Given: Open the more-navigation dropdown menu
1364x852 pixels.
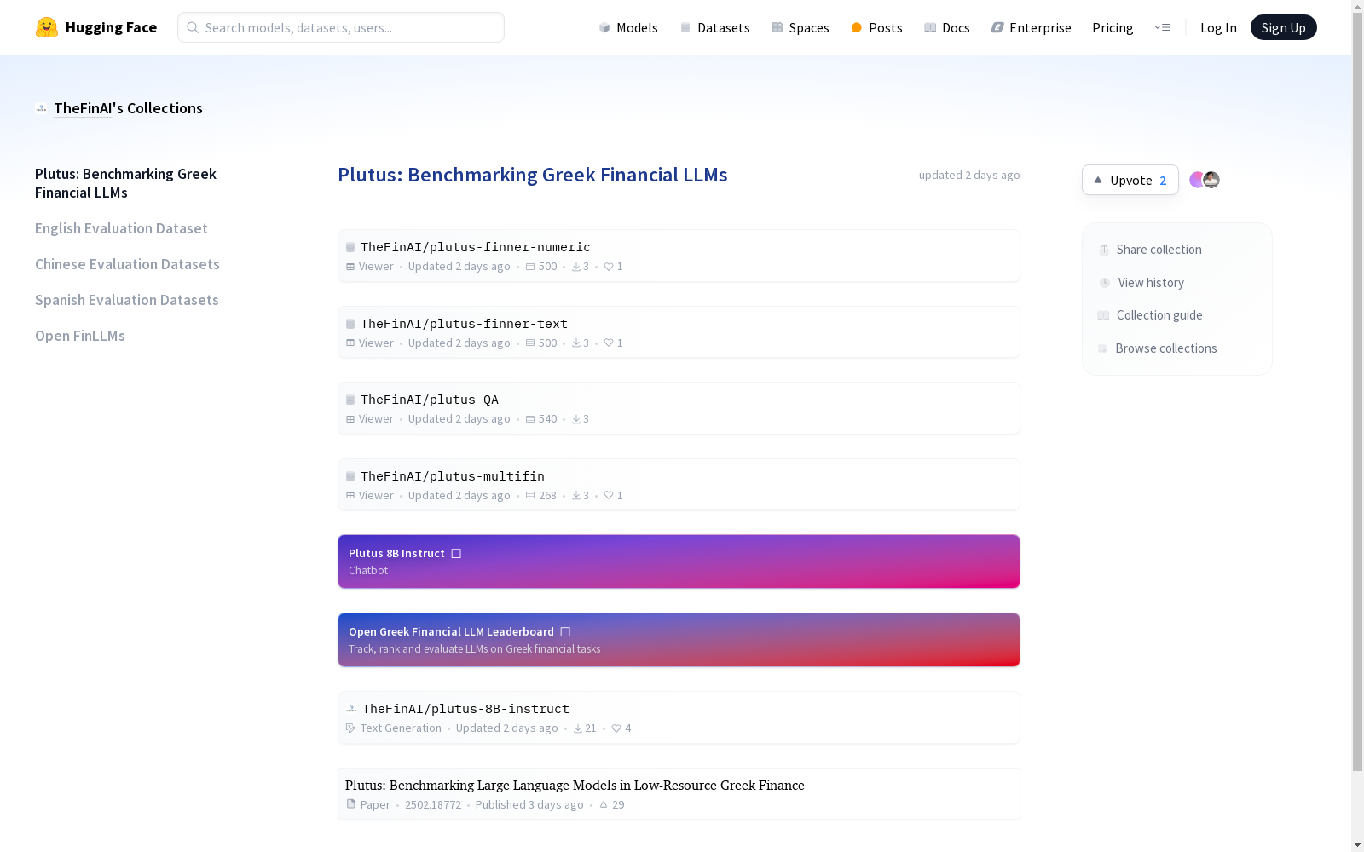Looking at the screenshot, I should 1162,27.
